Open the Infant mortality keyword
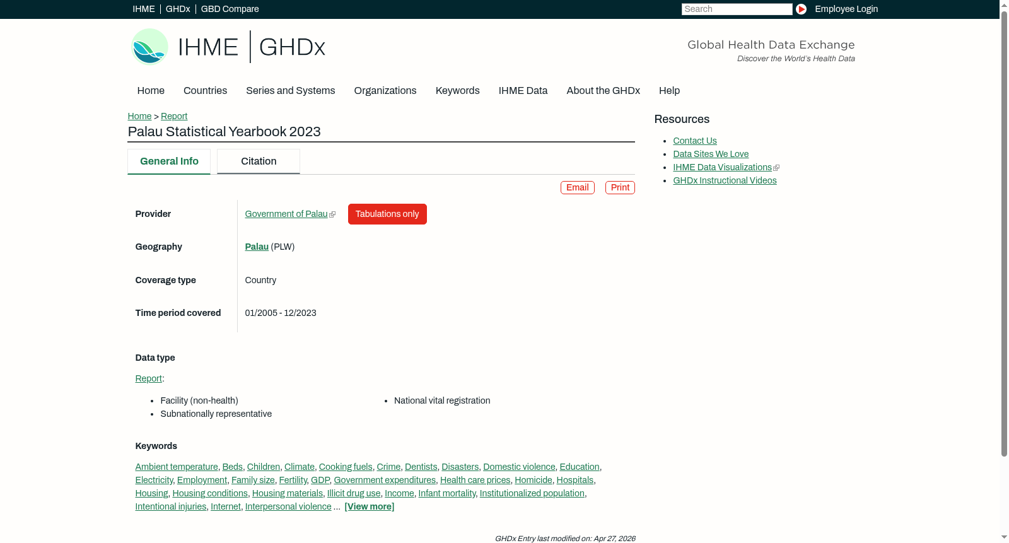The image size is (1009, 543). click(447, 493)
